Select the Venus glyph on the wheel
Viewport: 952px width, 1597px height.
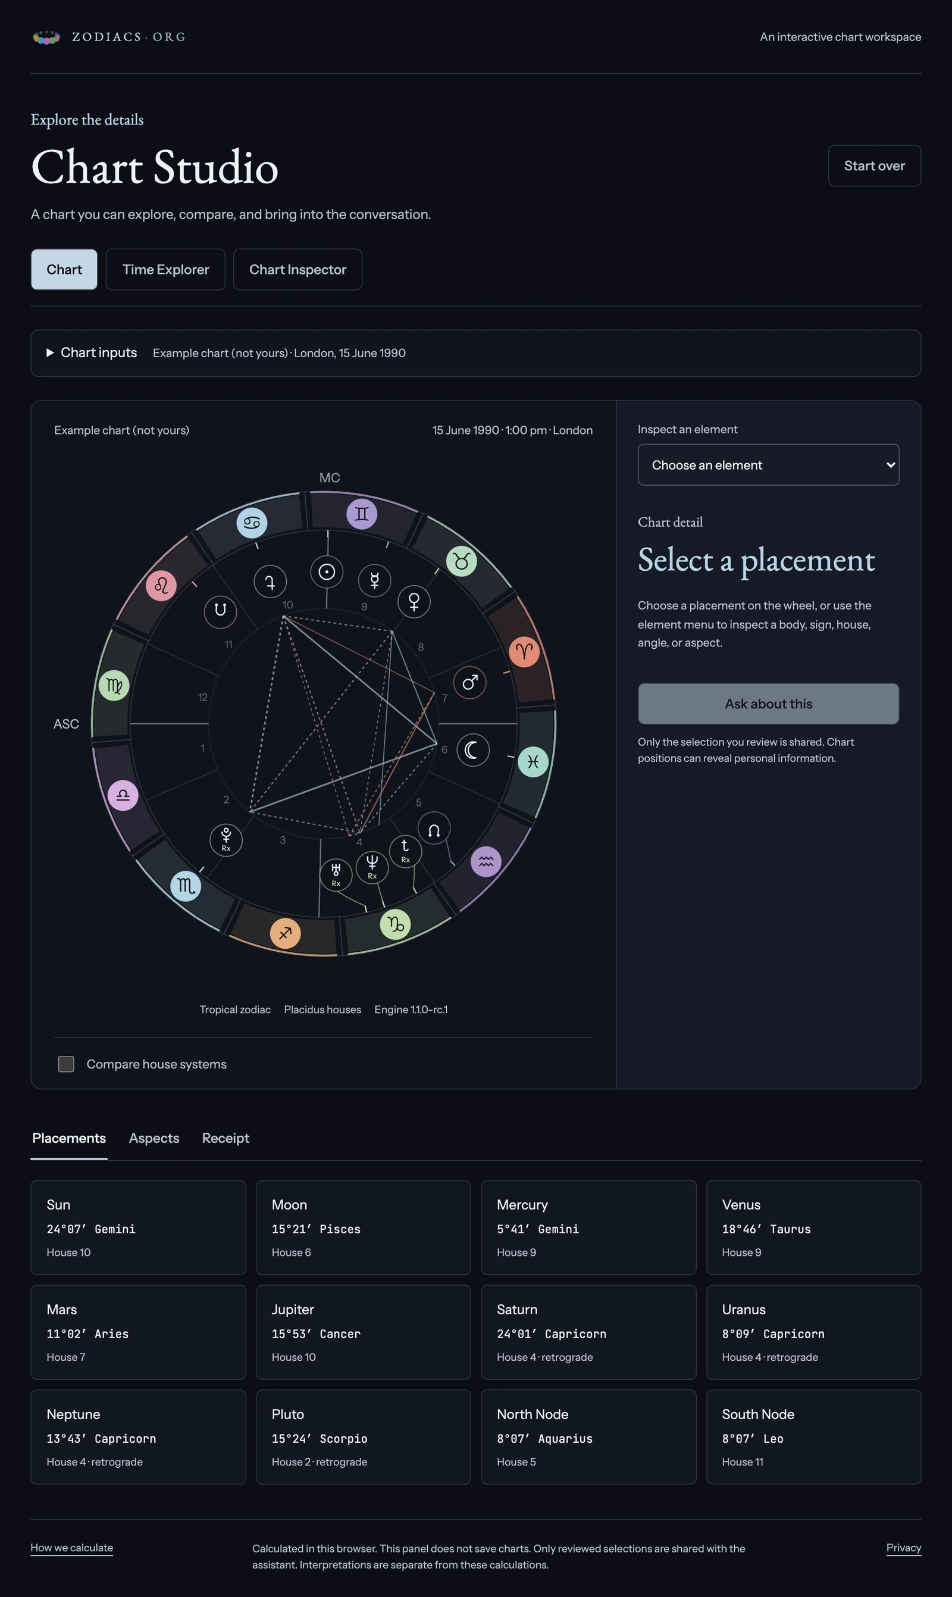pyautogui.click(x=414, y=601)
